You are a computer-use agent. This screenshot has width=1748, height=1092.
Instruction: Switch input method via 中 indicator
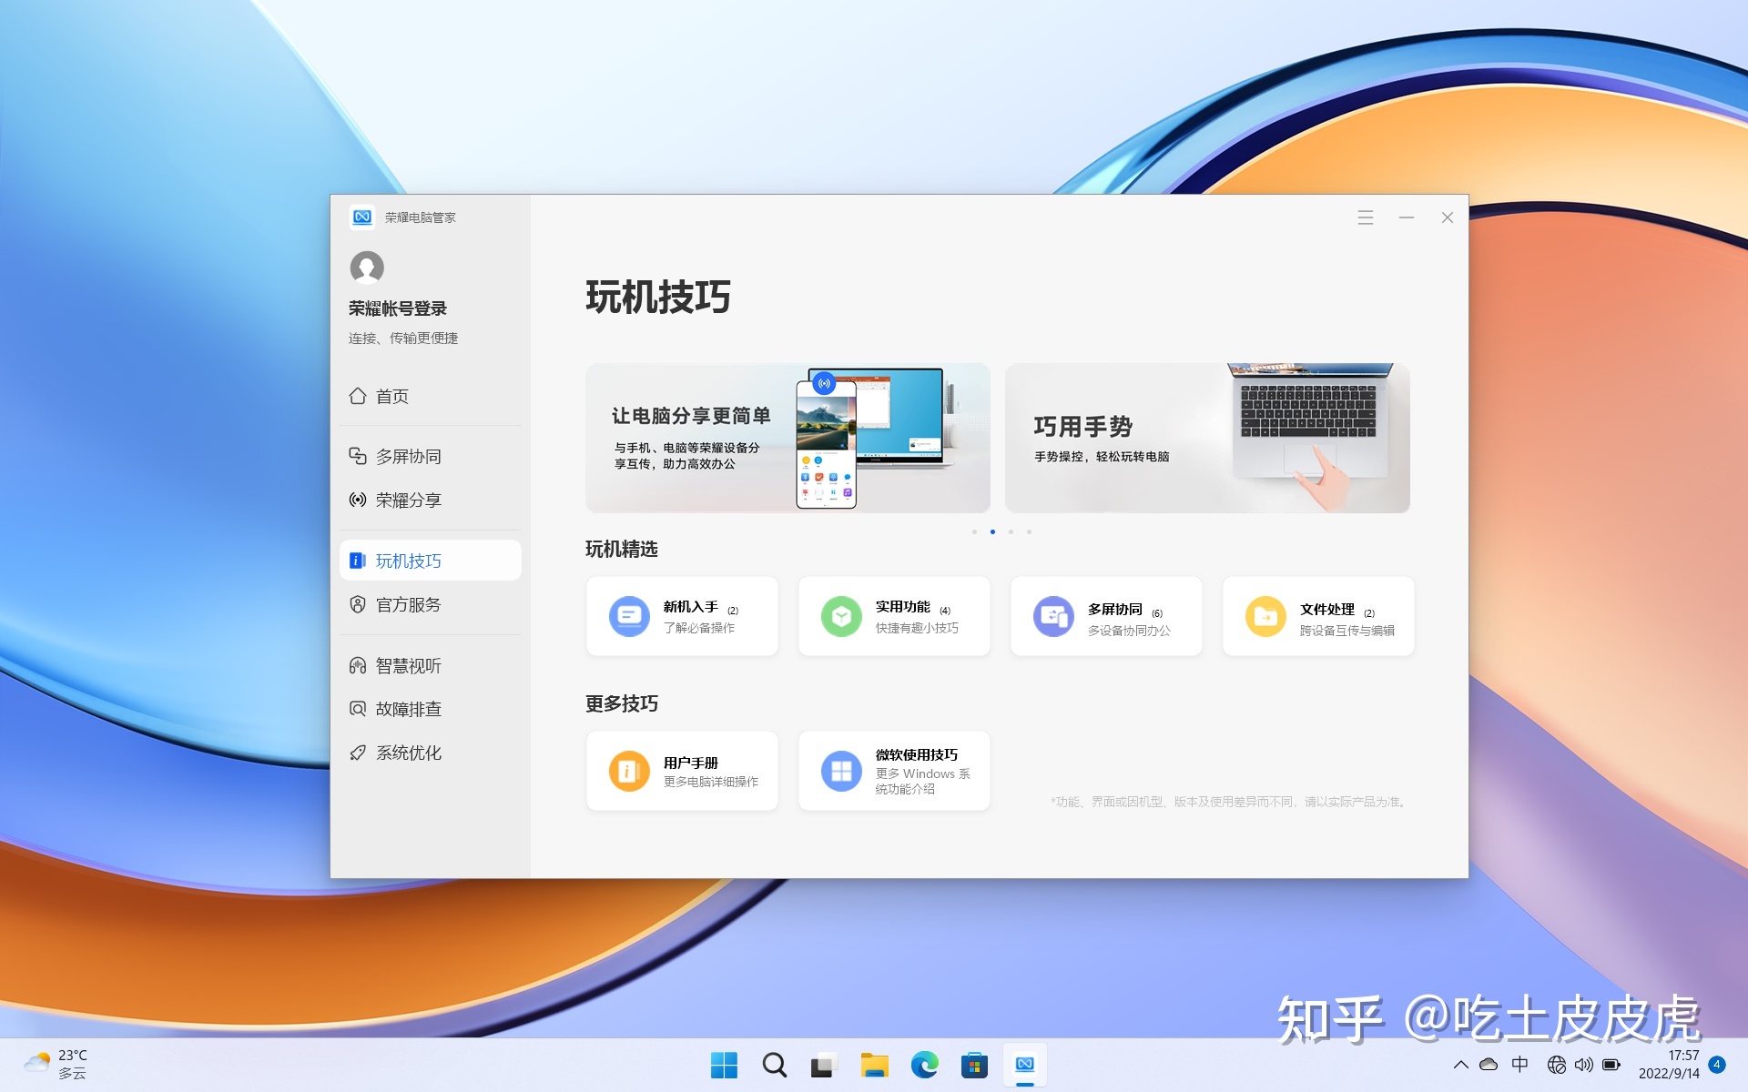click(1520, 1065)
